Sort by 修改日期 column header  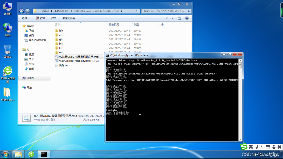(114, 24)
